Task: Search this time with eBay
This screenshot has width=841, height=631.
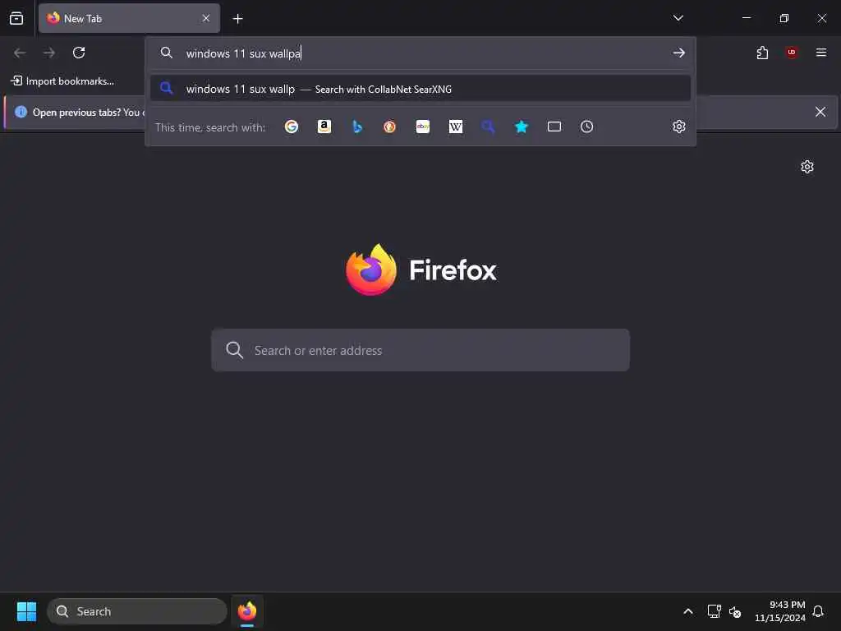Action: (x=423, y=127)
